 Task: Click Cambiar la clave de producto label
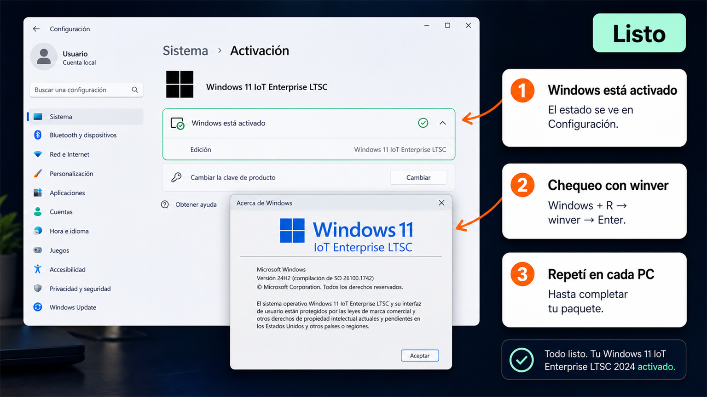click(233, 177)
